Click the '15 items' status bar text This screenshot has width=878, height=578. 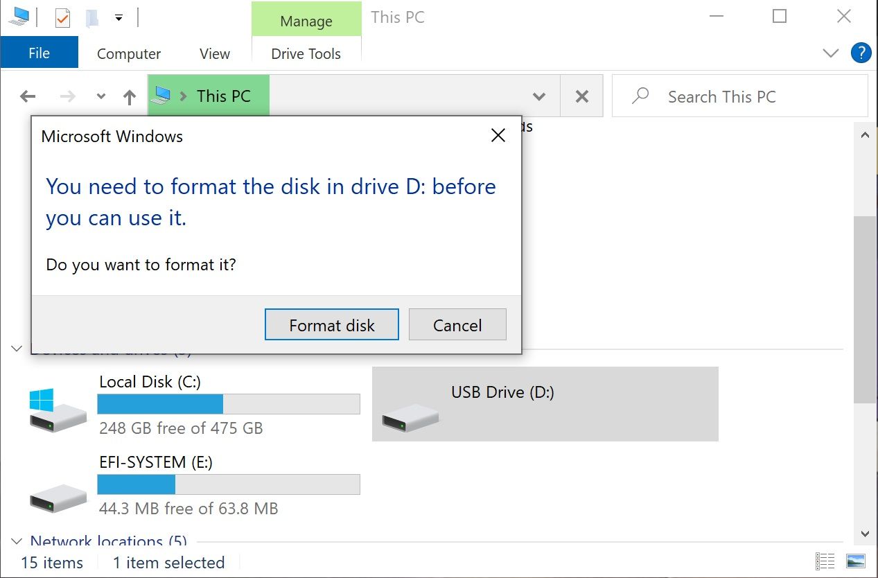(52, 563)
